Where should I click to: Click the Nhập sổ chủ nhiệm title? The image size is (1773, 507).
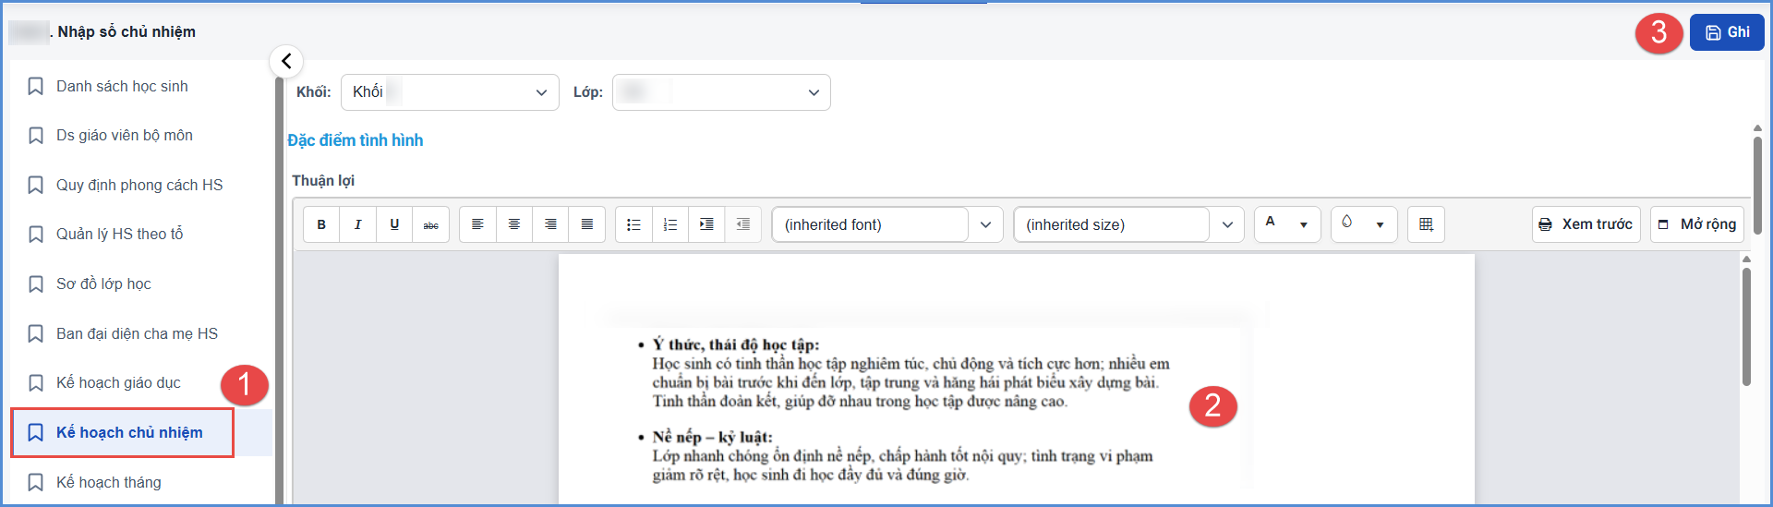click(x=127, y=31)
